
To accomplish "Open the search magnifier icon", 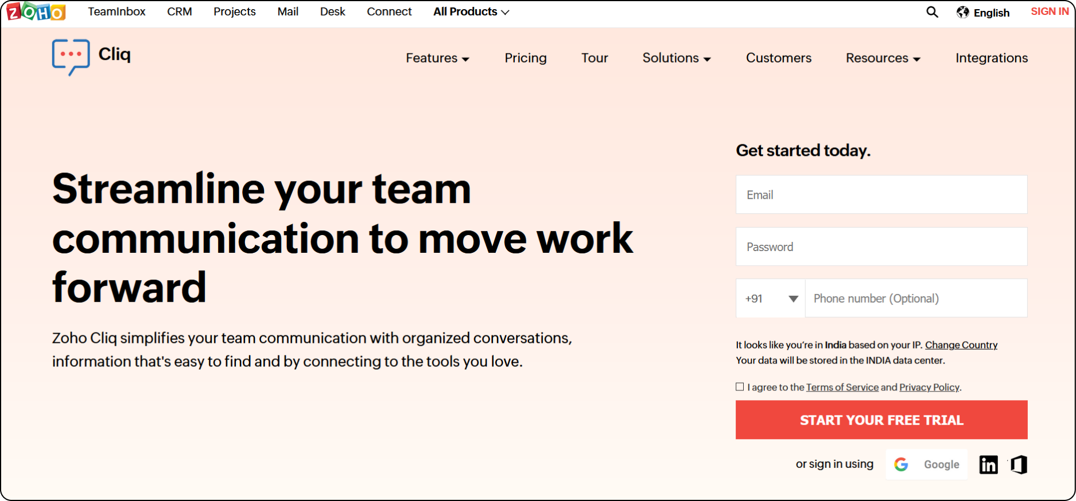I will coord(932,12).
